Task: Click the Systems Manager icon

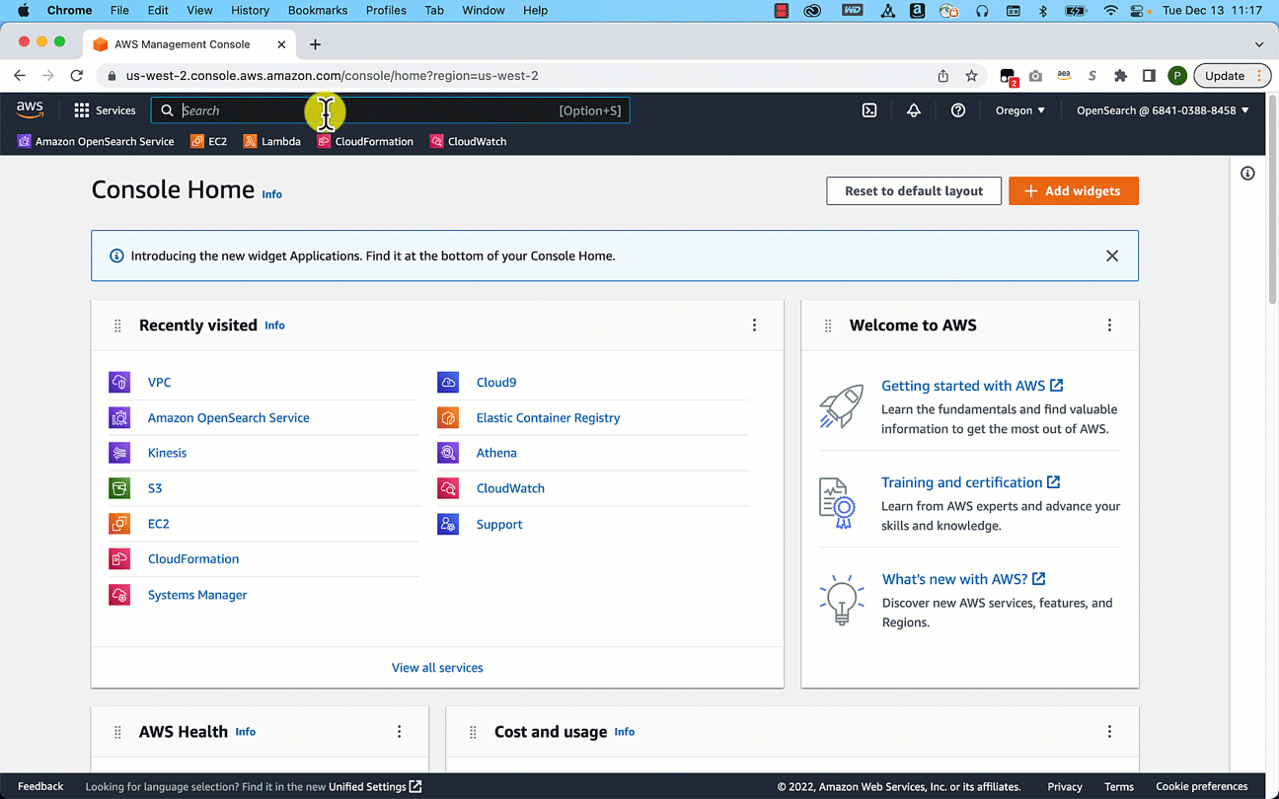Action: (119, 595)
